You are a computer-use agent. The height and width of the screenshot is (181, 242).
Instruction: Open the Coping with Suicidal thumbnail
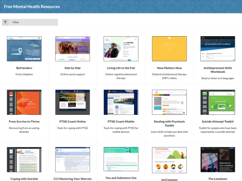point(24,160)
